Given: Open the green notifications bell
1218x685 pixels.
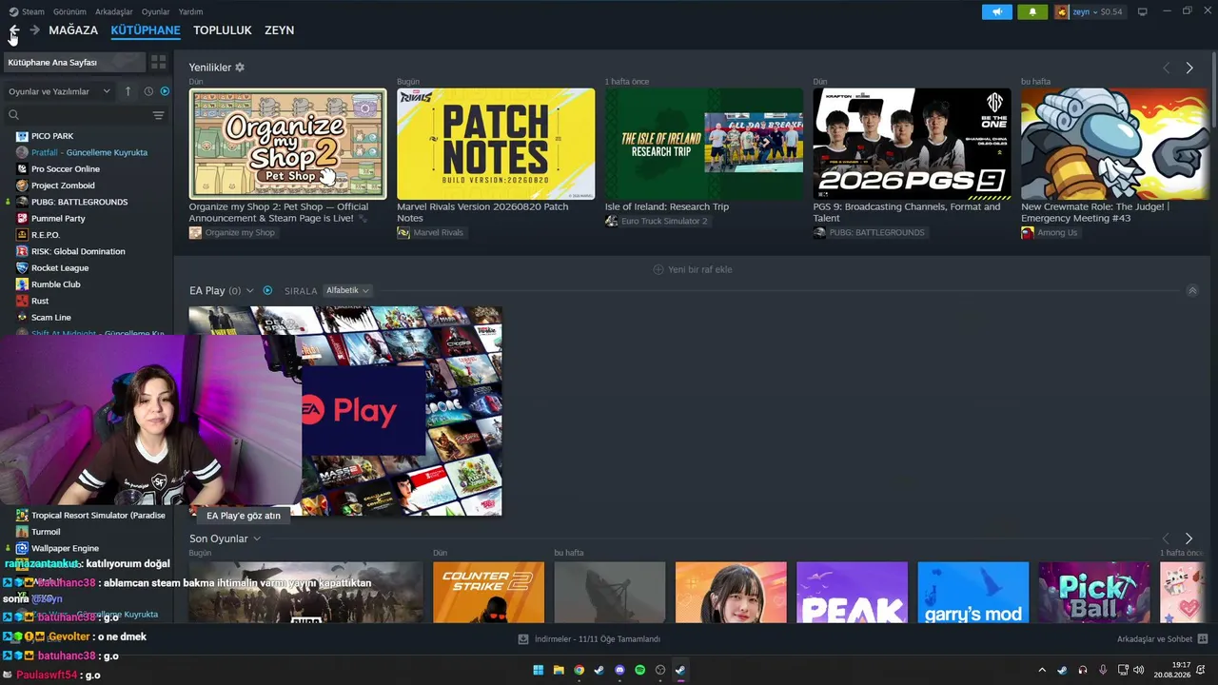Looking at the screenshot, I should click(1032, 11).
